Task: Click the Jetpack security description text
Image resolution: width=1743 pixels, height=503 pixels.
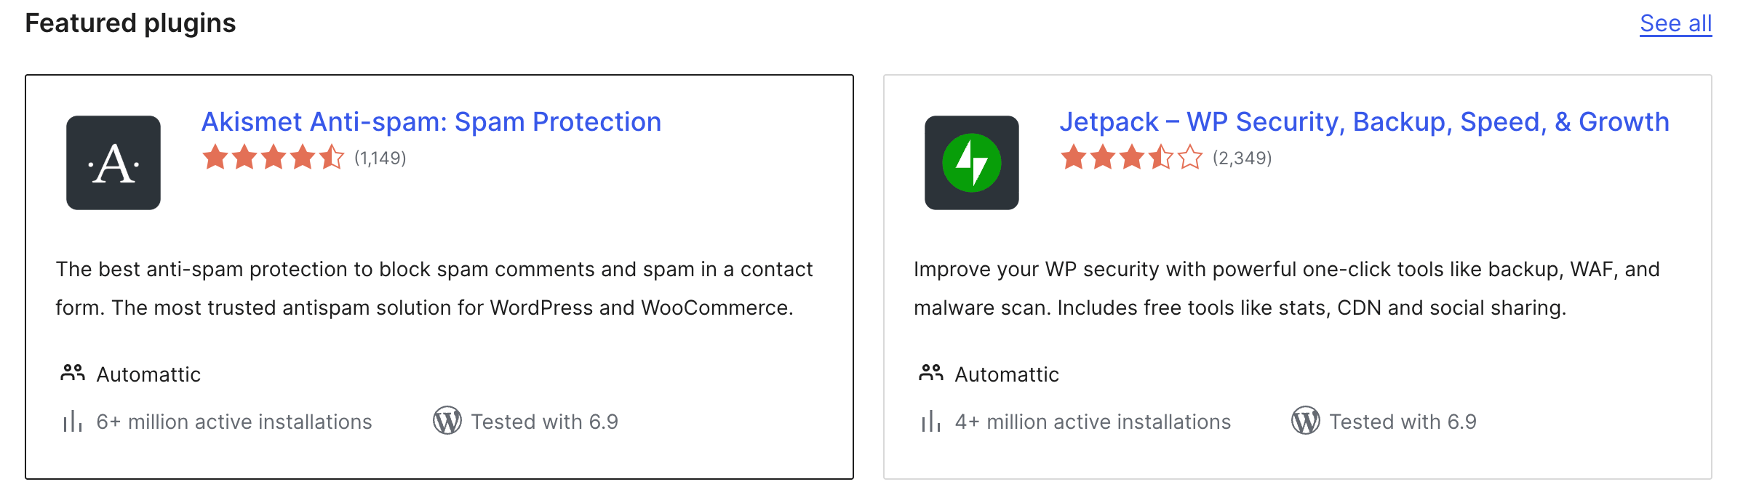Action: [x=1286, y=289]
